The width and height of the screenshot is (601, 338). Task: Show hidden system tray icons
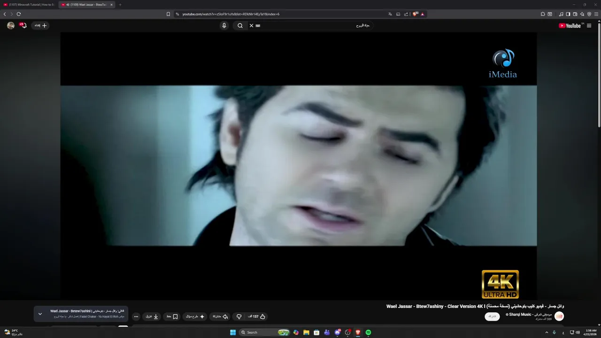pyautogui.click(x=547, y=332)
